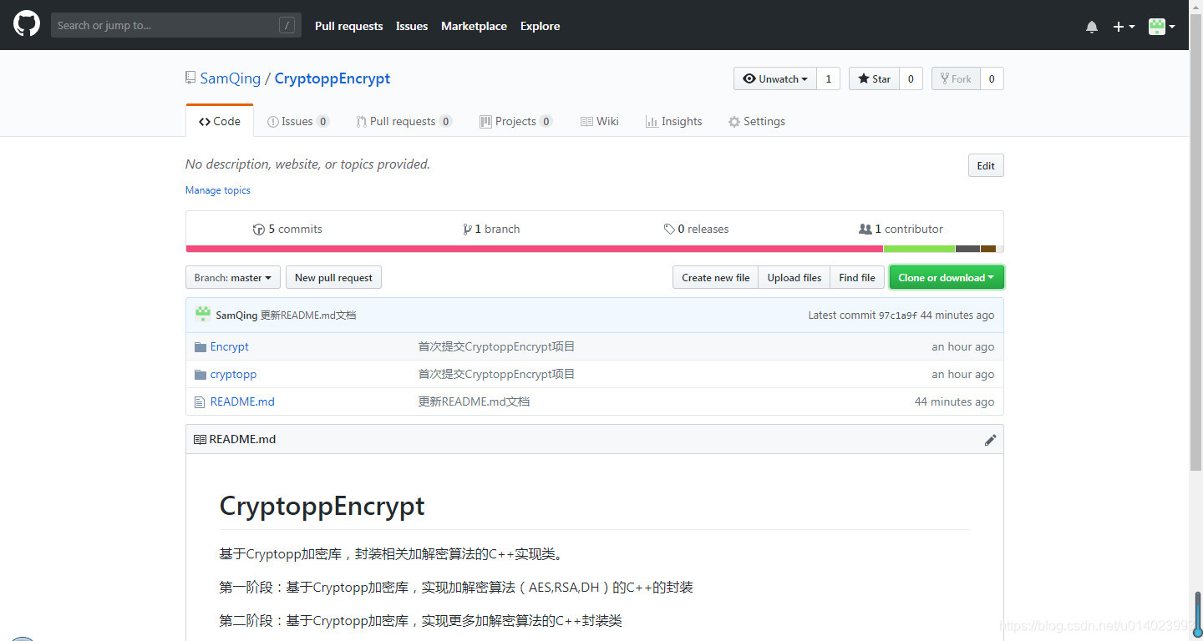This screenshot has width=1203, height=641.
Task: Open the Encrypt folder
Action: point(230,346)
